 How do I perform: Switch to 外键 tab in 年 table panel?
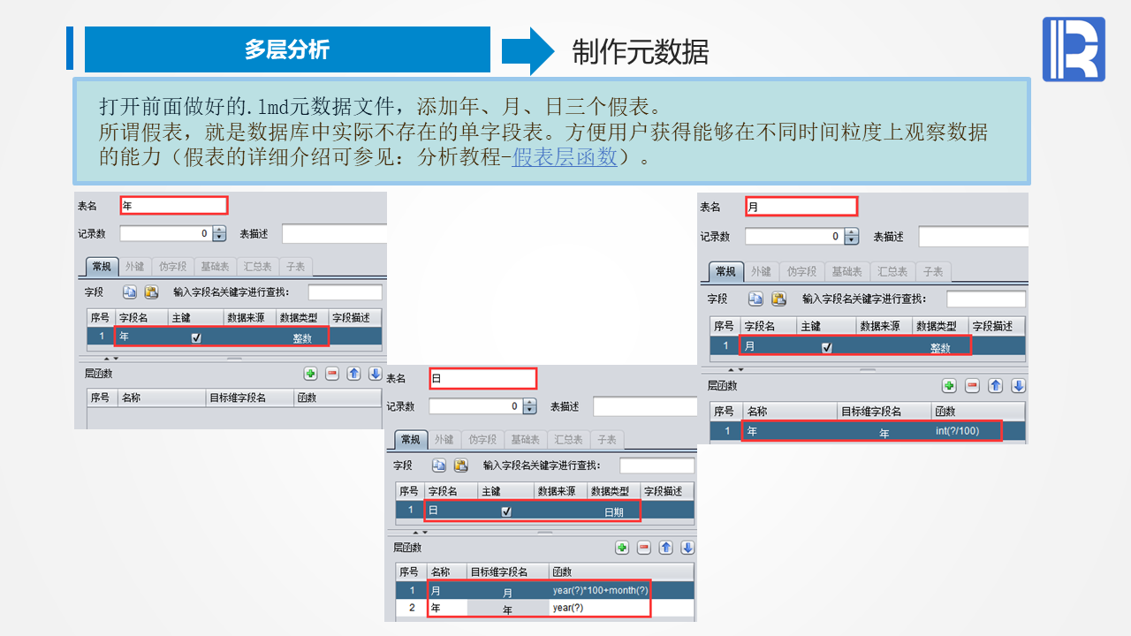pos(133,267)
